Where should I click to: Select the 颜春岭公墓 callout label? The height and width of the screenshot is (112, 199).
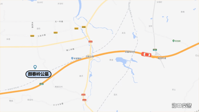[x=38, y=74]
